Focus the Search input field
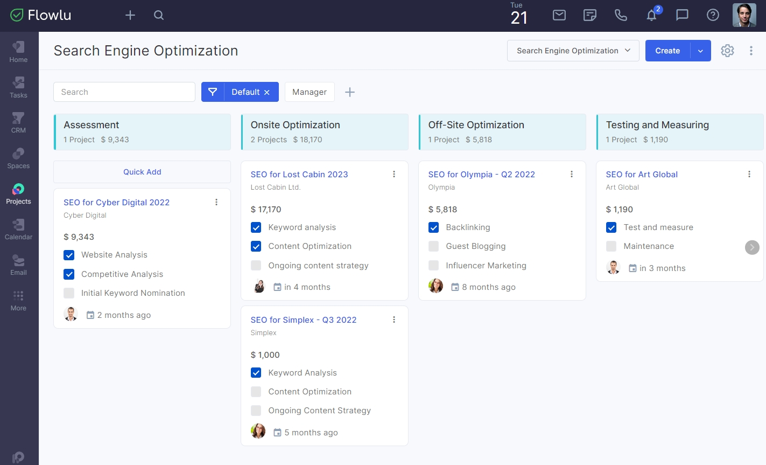The height and width of the screenshot is (465, 766). click(124, 92)
